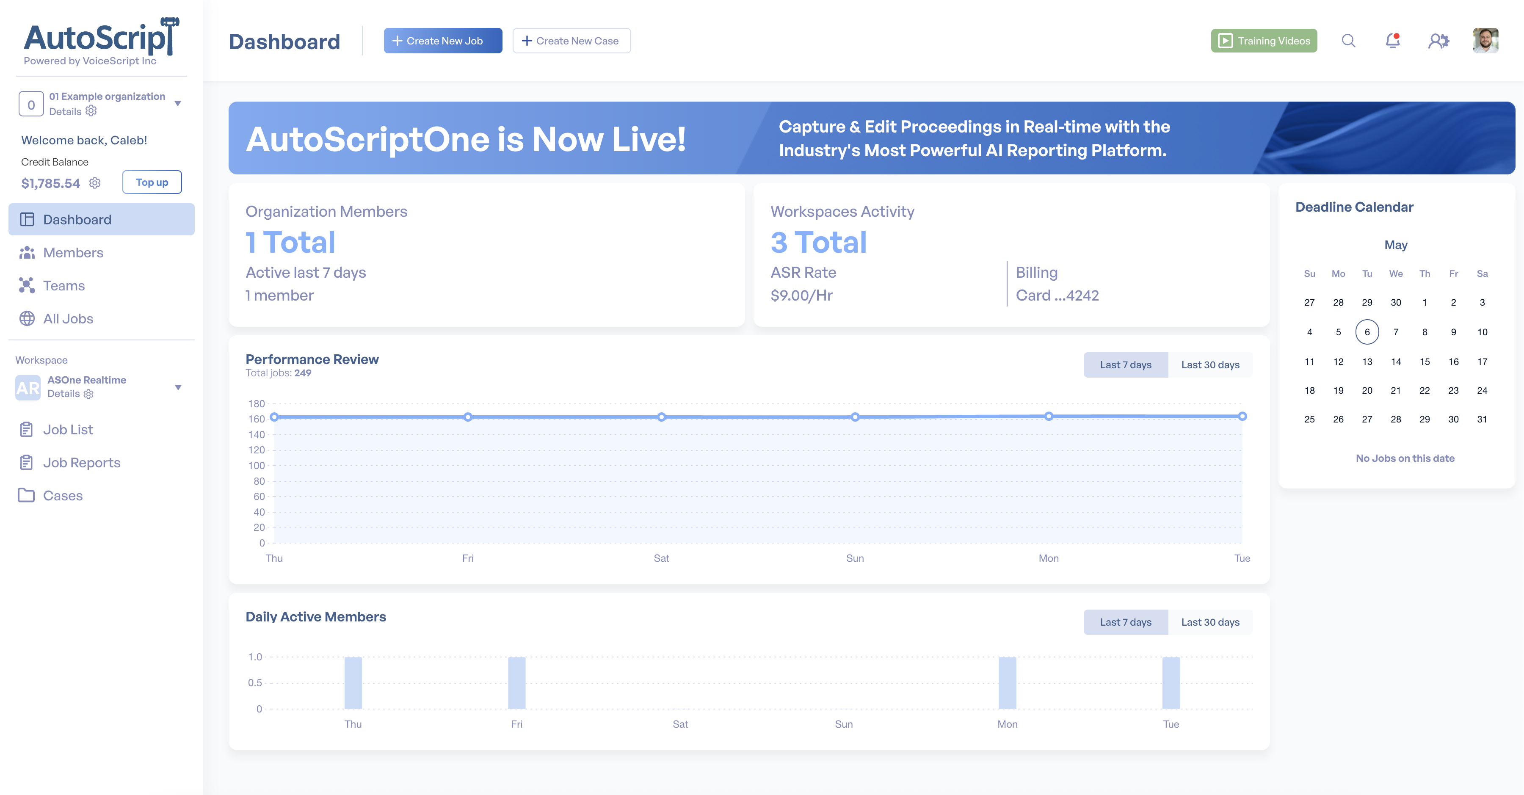1524x795 pixels.
Task: Click the Job List clipboard icon
Action: [x=27, y=429]
